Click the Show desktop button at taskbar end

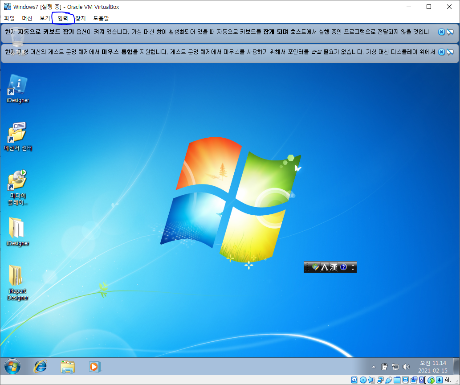click(x=456, y=366)
